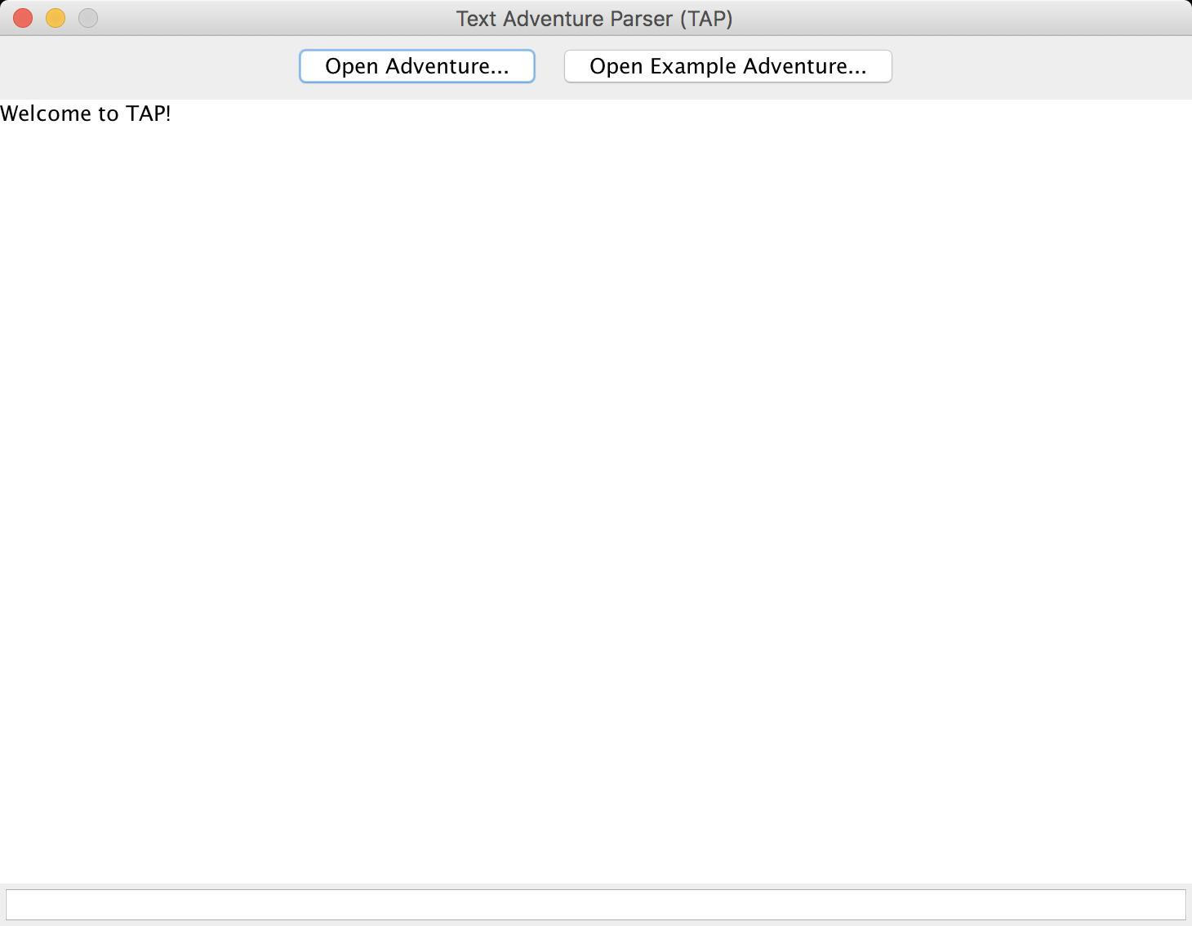The width and height of the screenshot is (1192, 926).
Task: Minimize the TAP window with yellow button
Action: [x=56, y=18]
